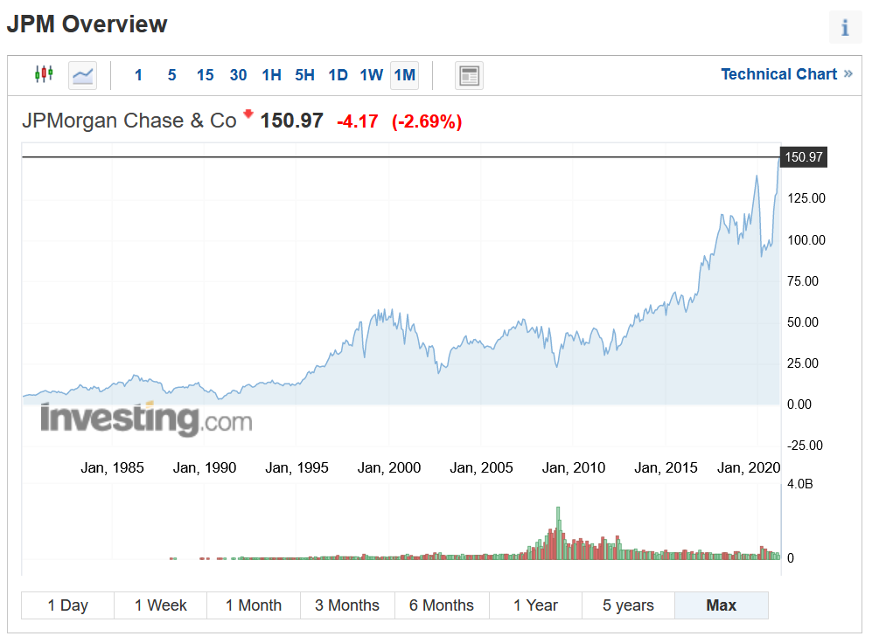The image size is (872, 643).
Task: Click the Jan, 1990 axis label
Action: (x=205, y=467)
